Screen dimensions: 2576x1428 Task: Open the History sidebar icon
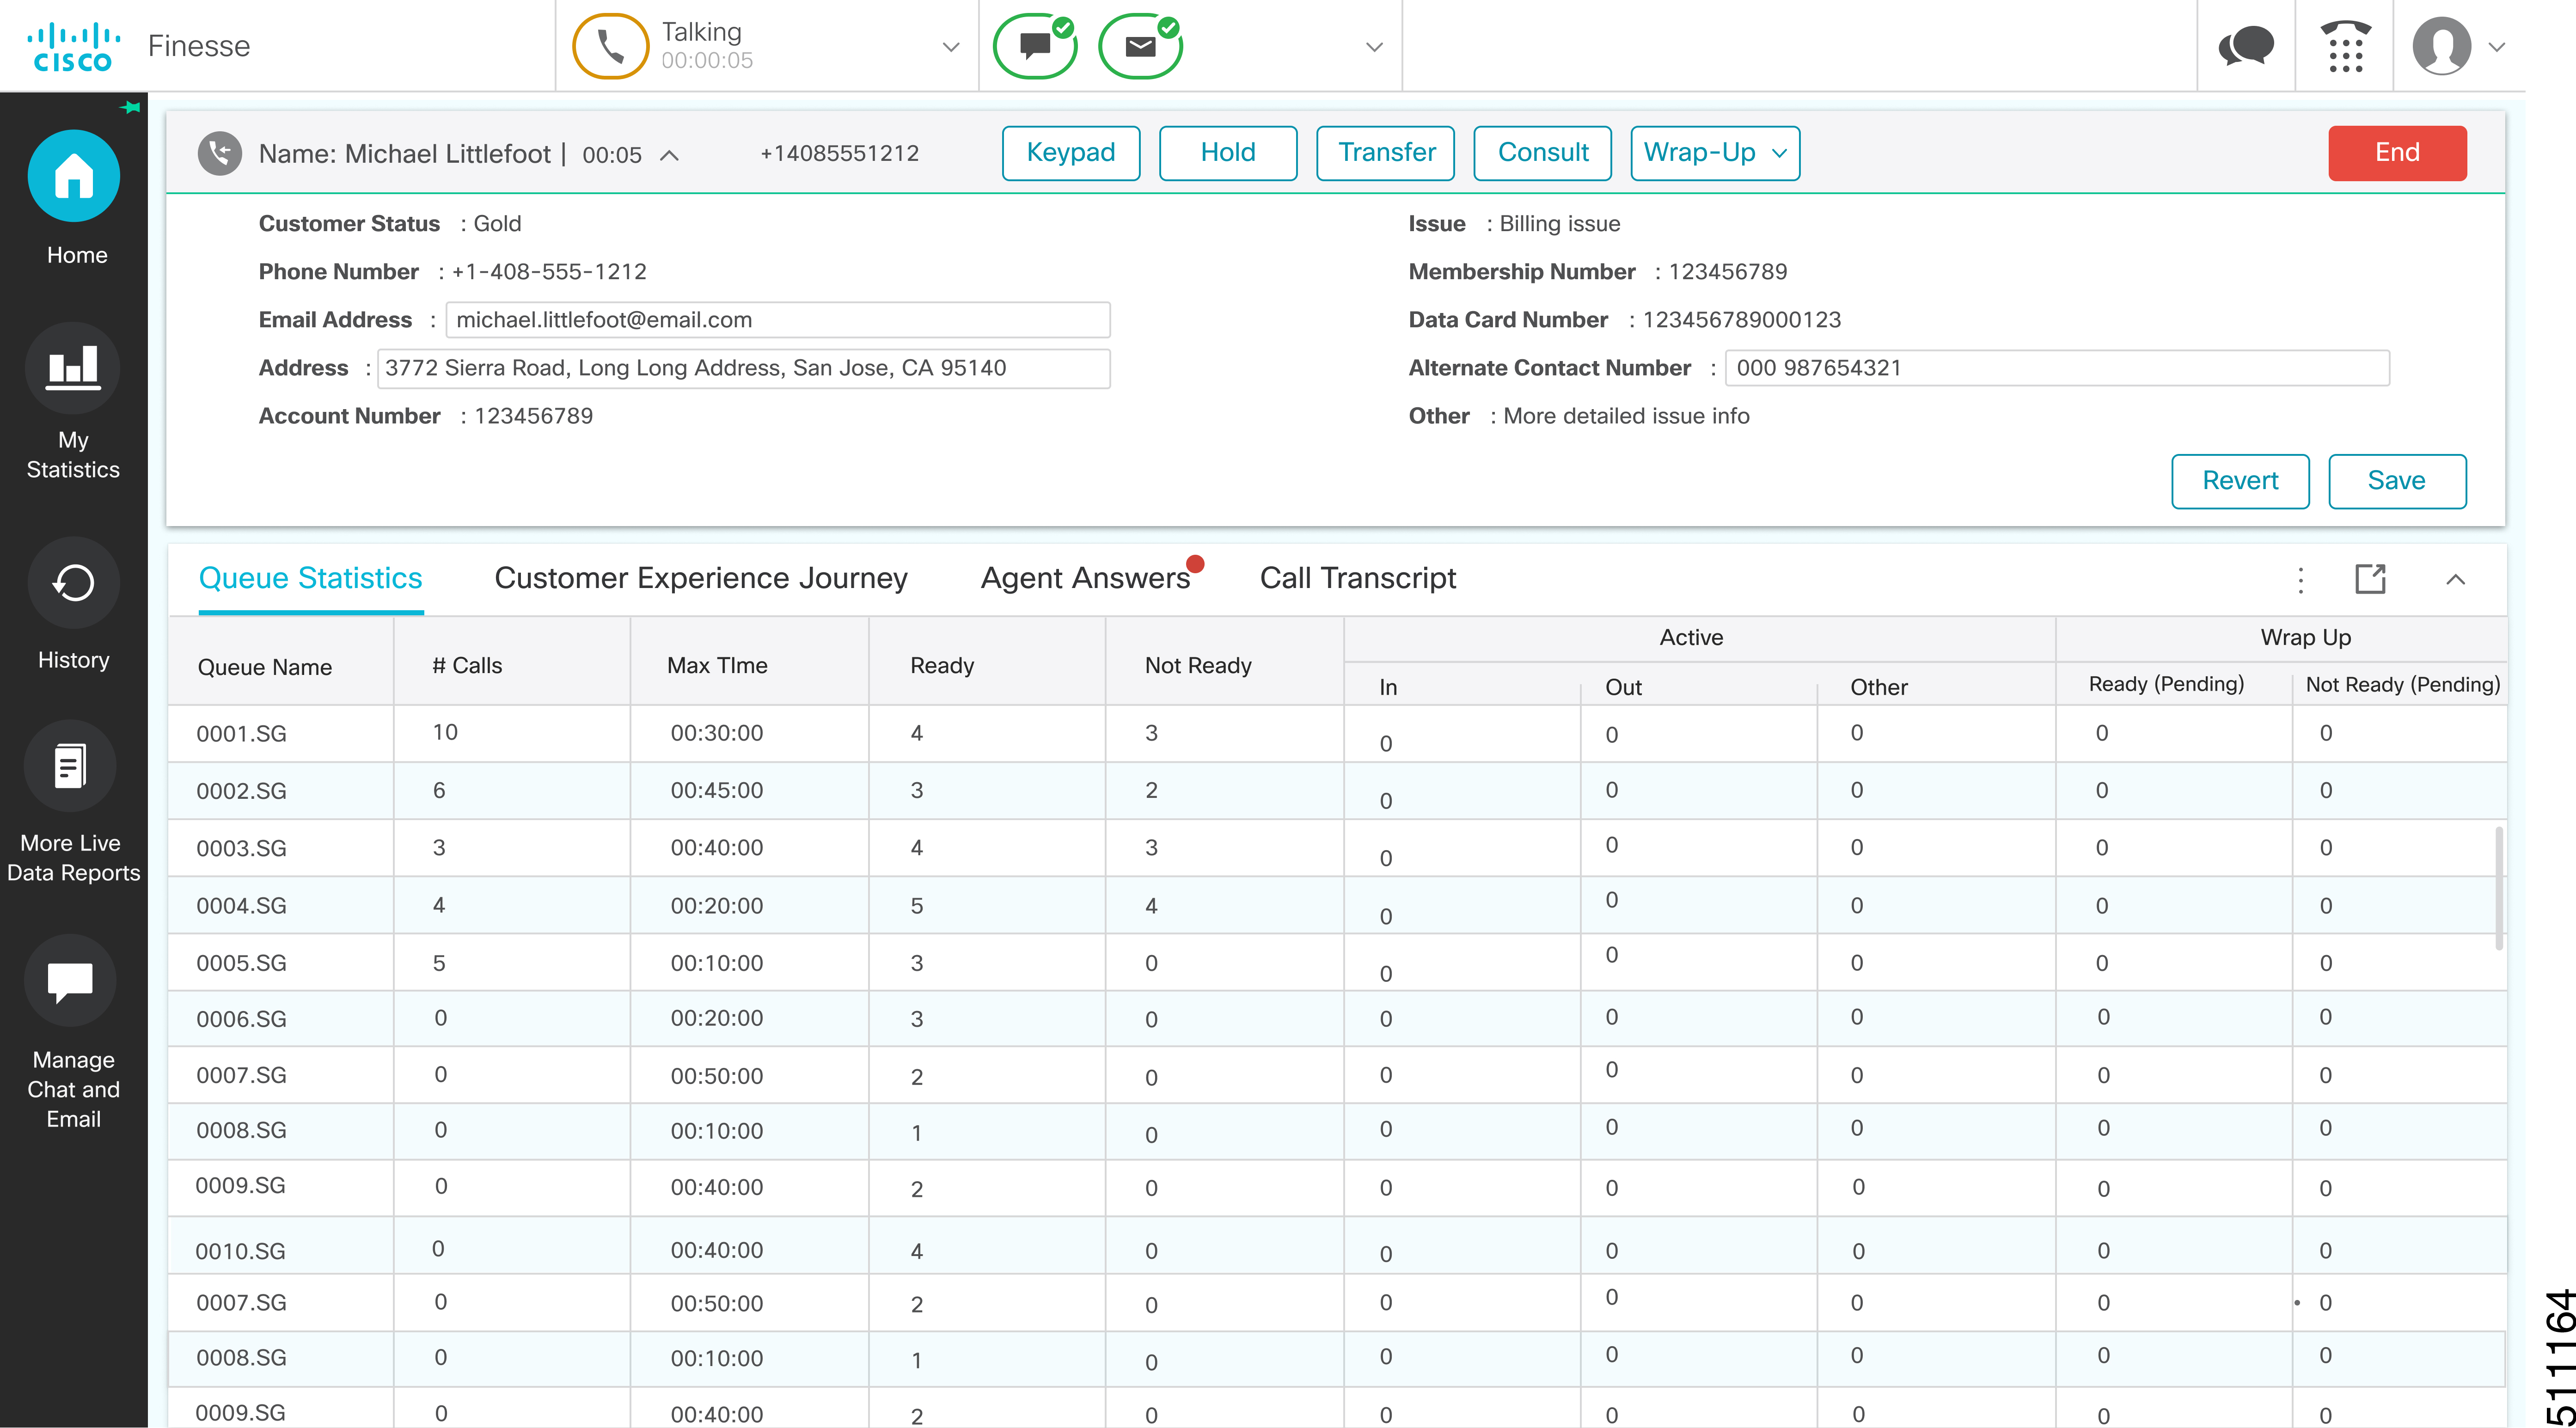73,583
